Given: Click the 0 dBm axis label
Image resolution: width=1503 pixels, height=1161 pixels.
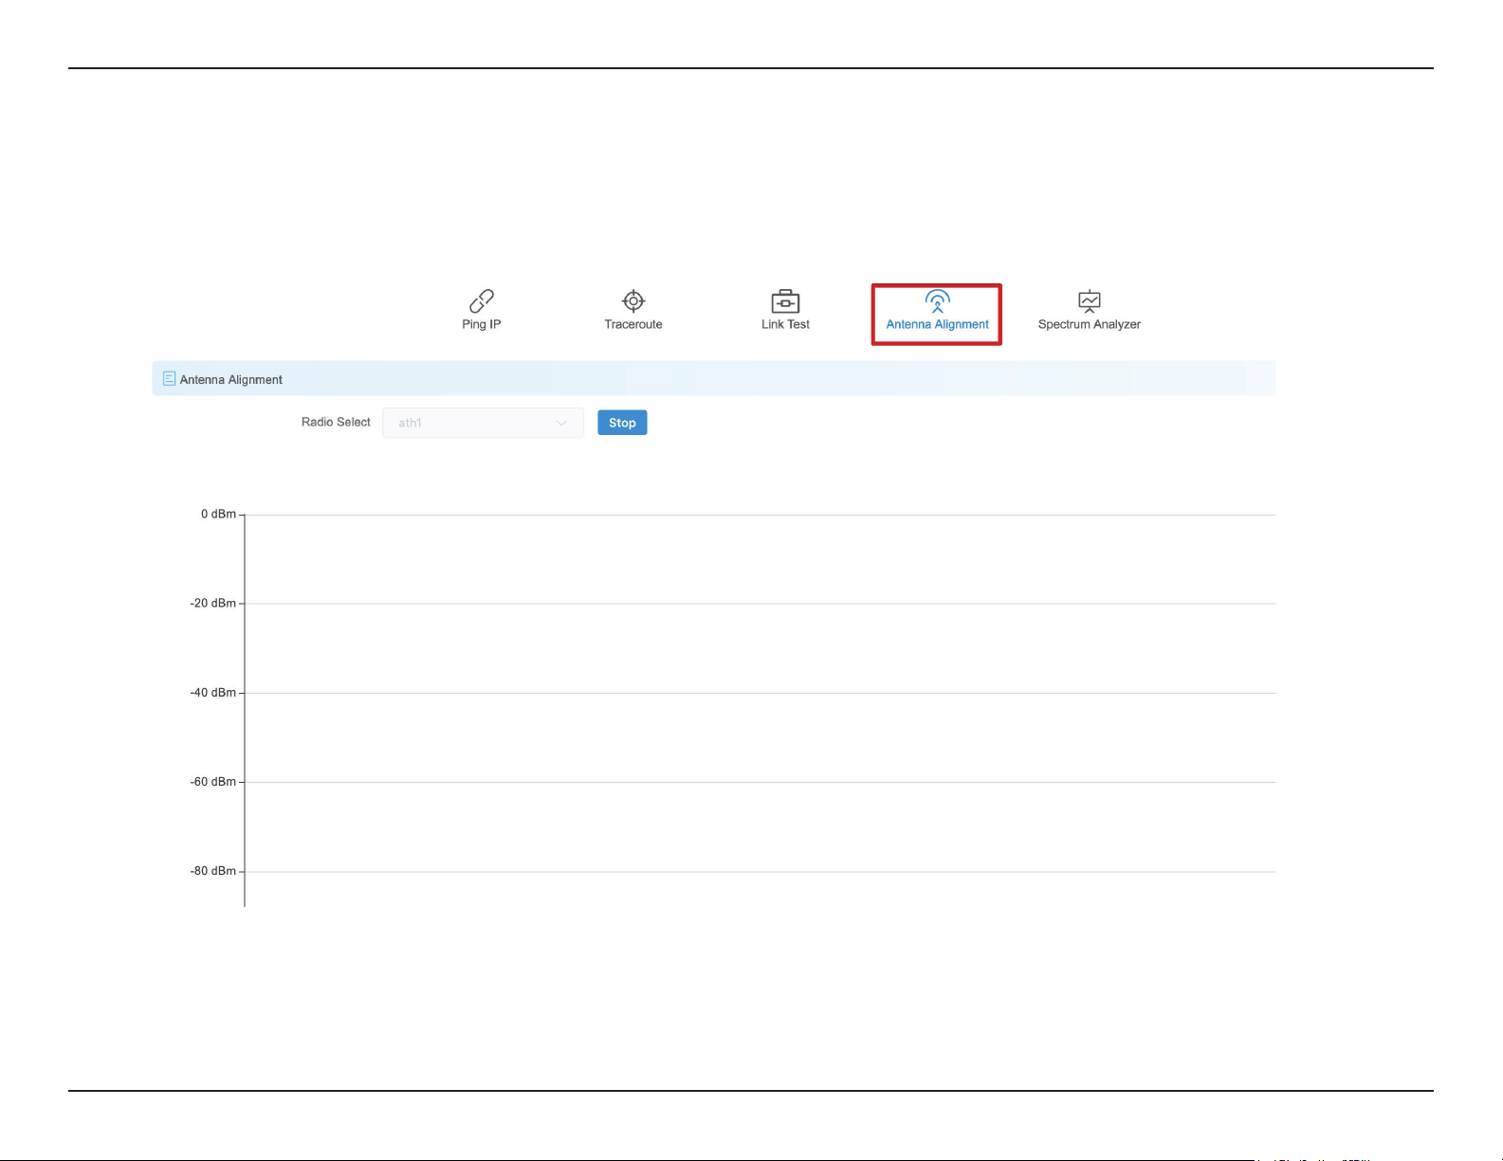Looking at the screenshot, I should pos(218,514).
